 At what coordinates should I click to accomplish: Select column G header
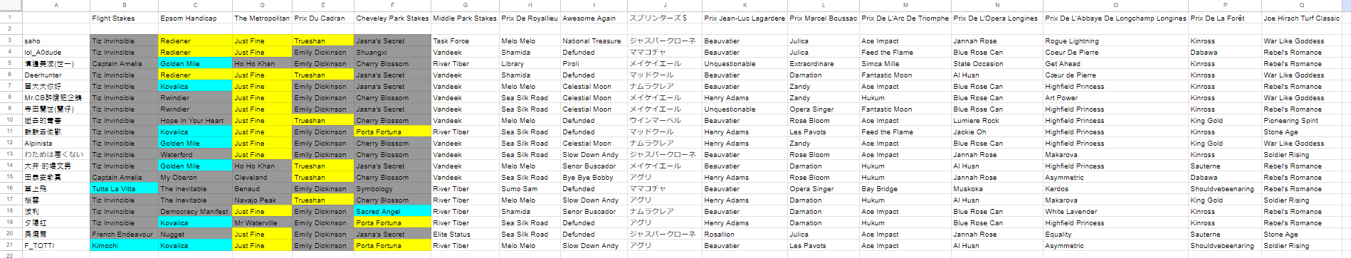465,5
